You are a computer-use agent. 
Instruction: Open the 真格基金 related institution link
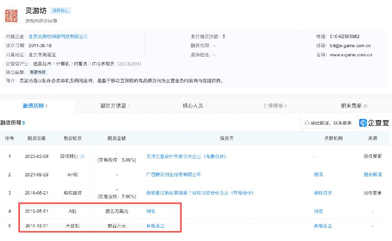click(x=323, y=226)
